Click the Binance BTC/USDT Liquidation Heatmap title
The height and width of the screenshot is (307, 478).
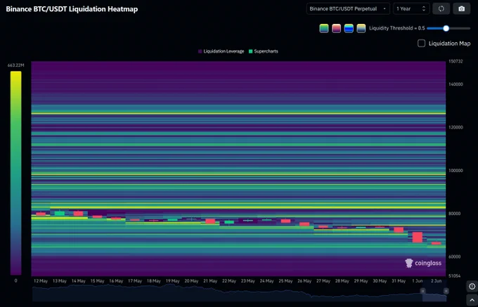point(72,9)
